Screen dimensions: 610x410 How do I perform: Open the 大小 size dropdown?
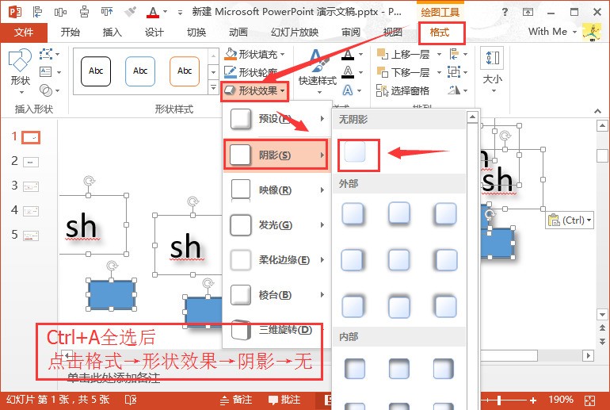click(x=493, y=71)
